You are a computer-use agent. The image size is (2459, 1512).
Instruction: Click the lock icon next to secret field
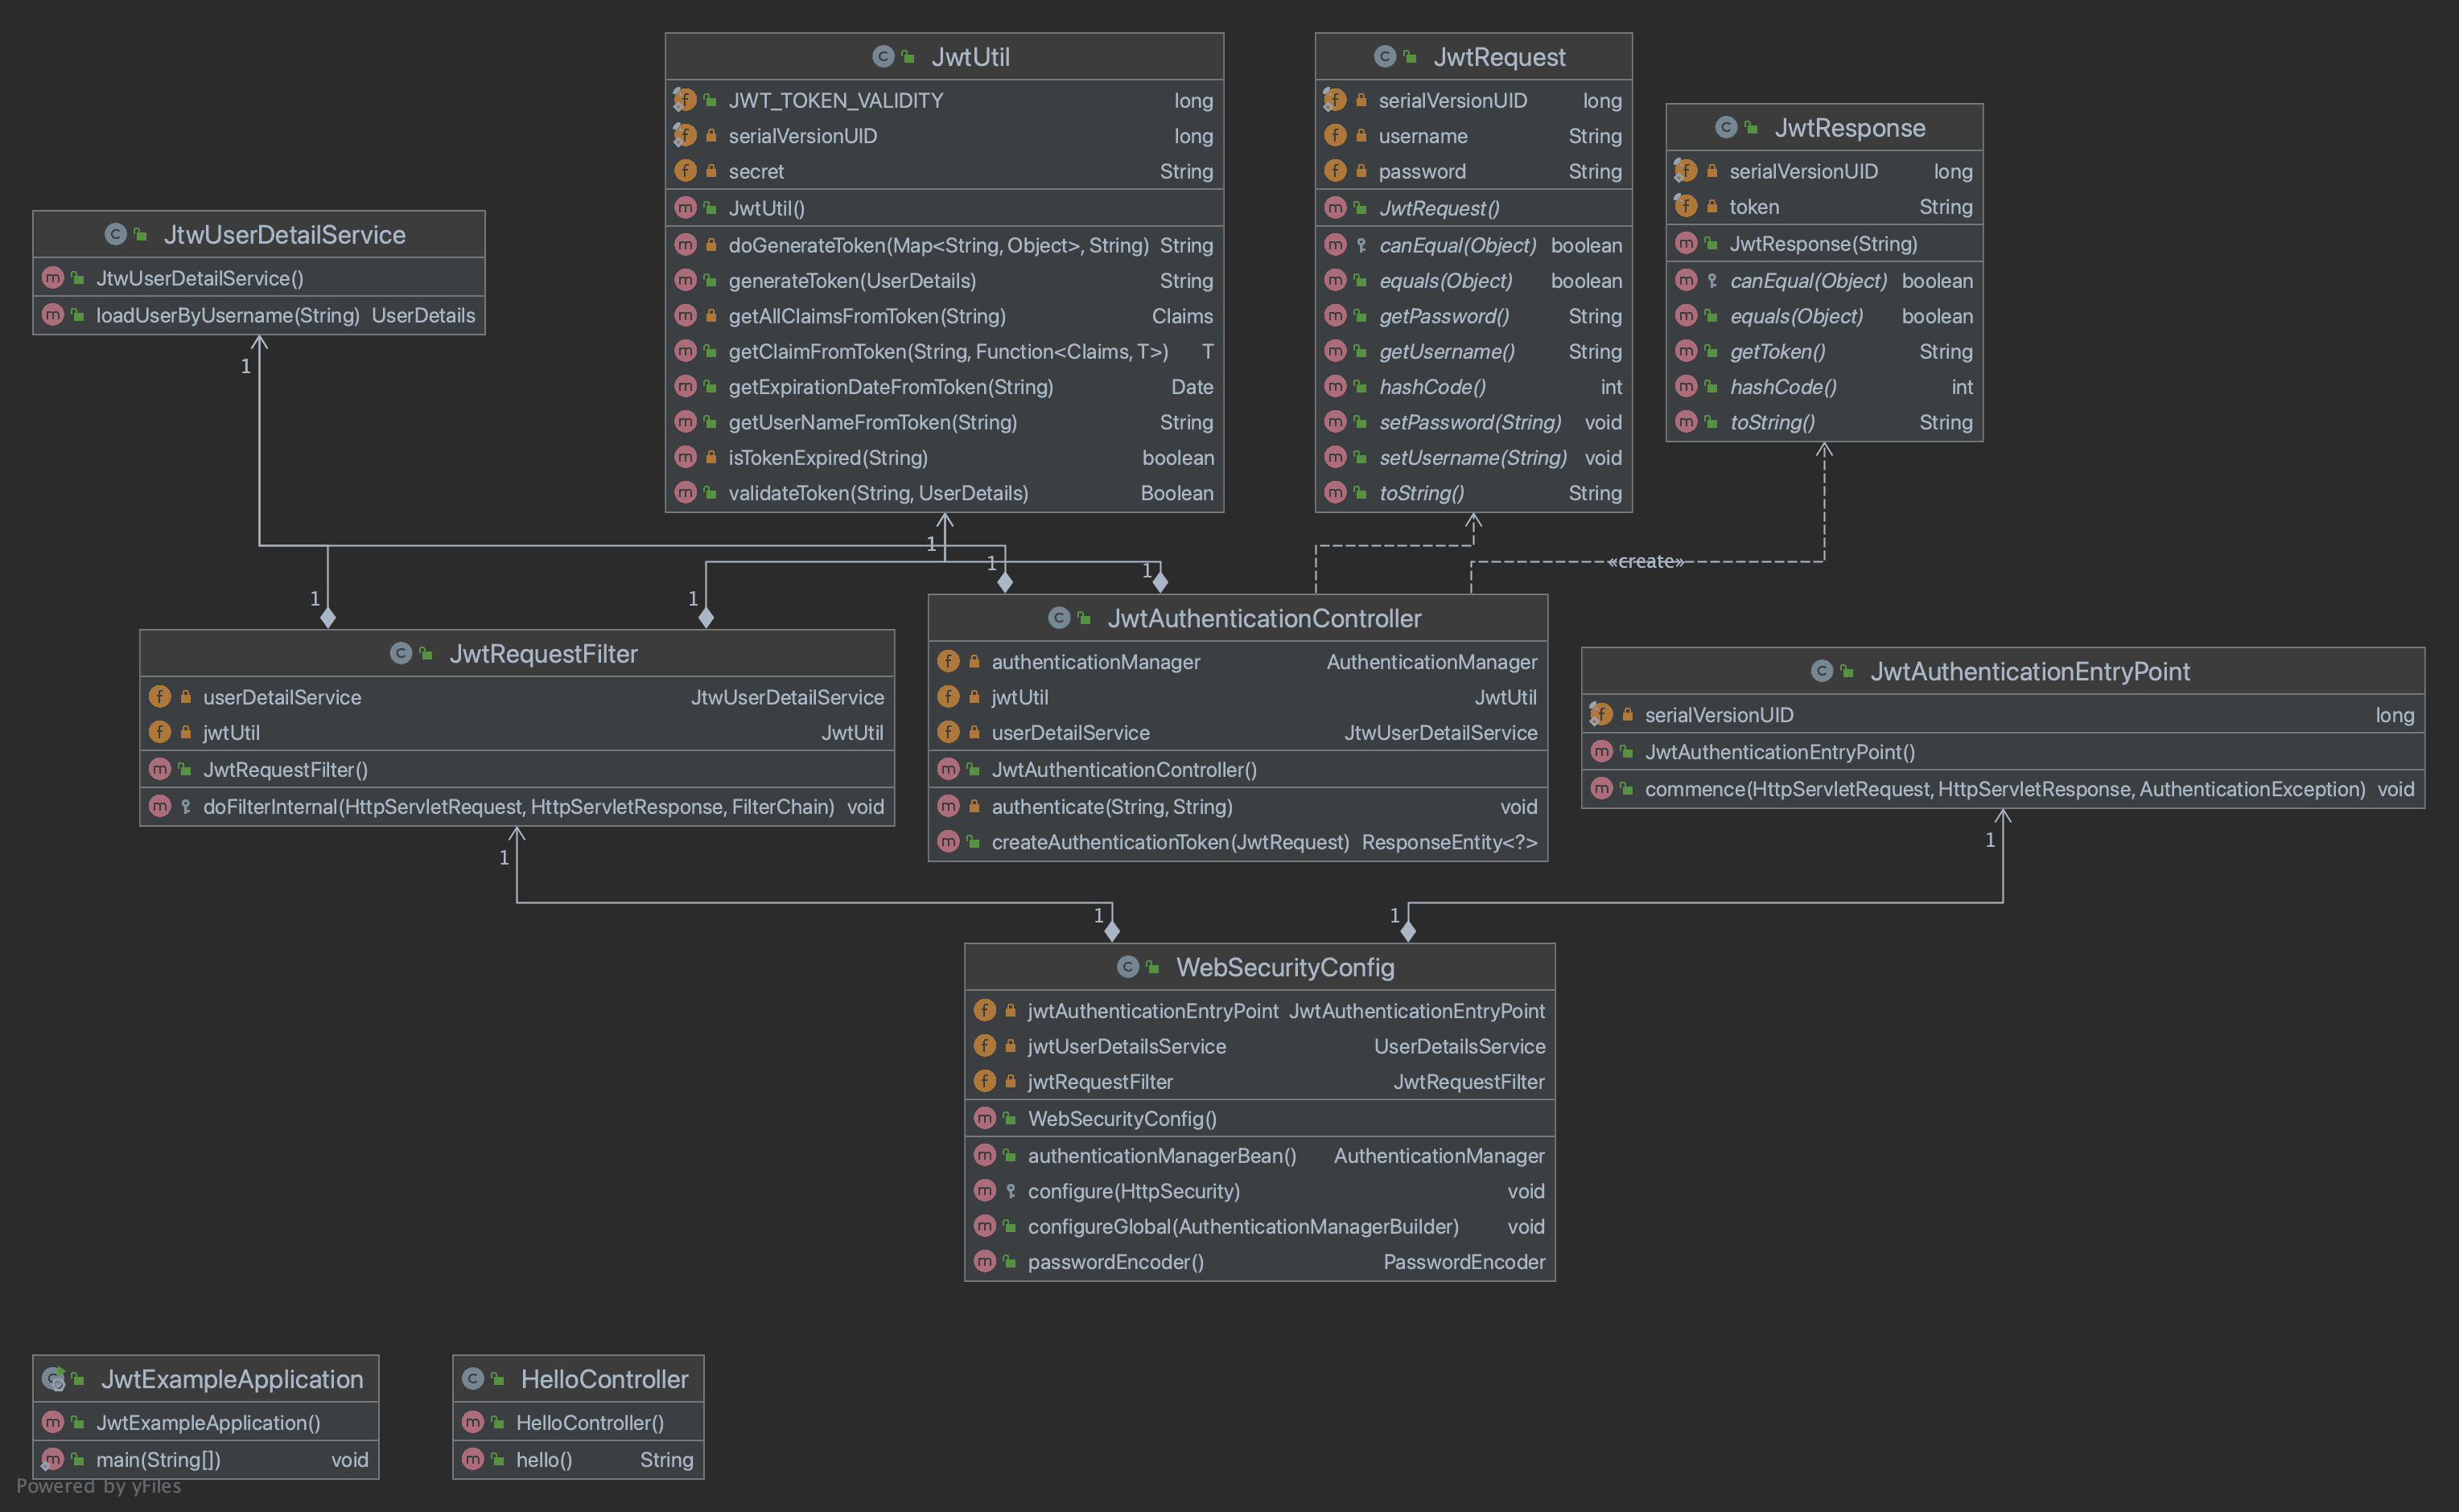(711, 171)
